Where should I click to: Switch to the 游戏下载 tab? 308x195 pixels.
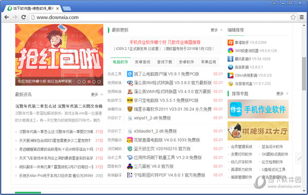[164, 62]
